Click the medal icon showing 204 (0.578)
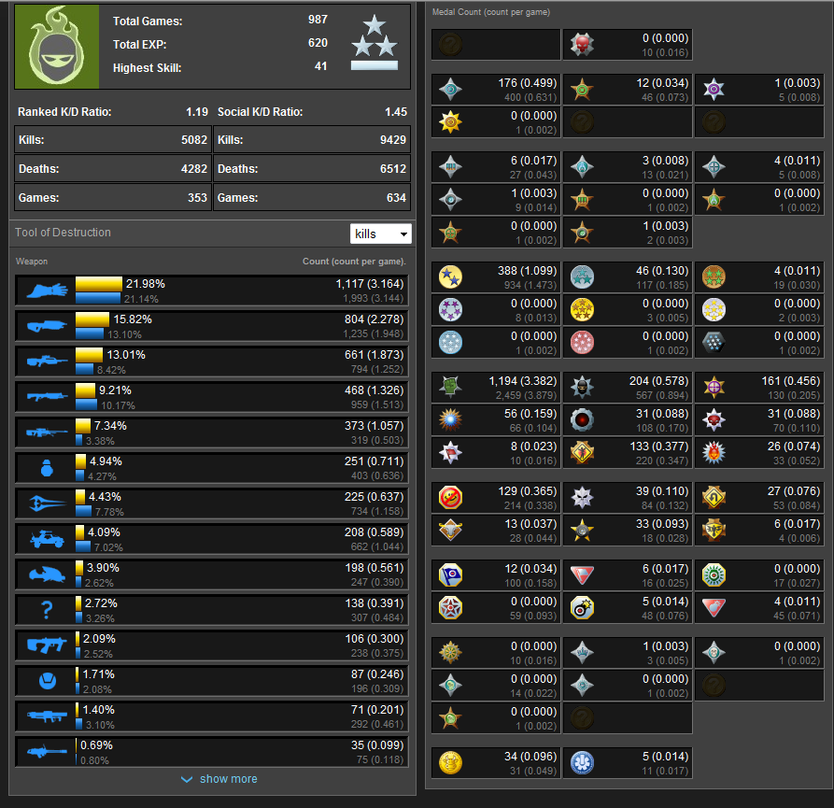Screen dimensions: 834x808 pos(582,388)
